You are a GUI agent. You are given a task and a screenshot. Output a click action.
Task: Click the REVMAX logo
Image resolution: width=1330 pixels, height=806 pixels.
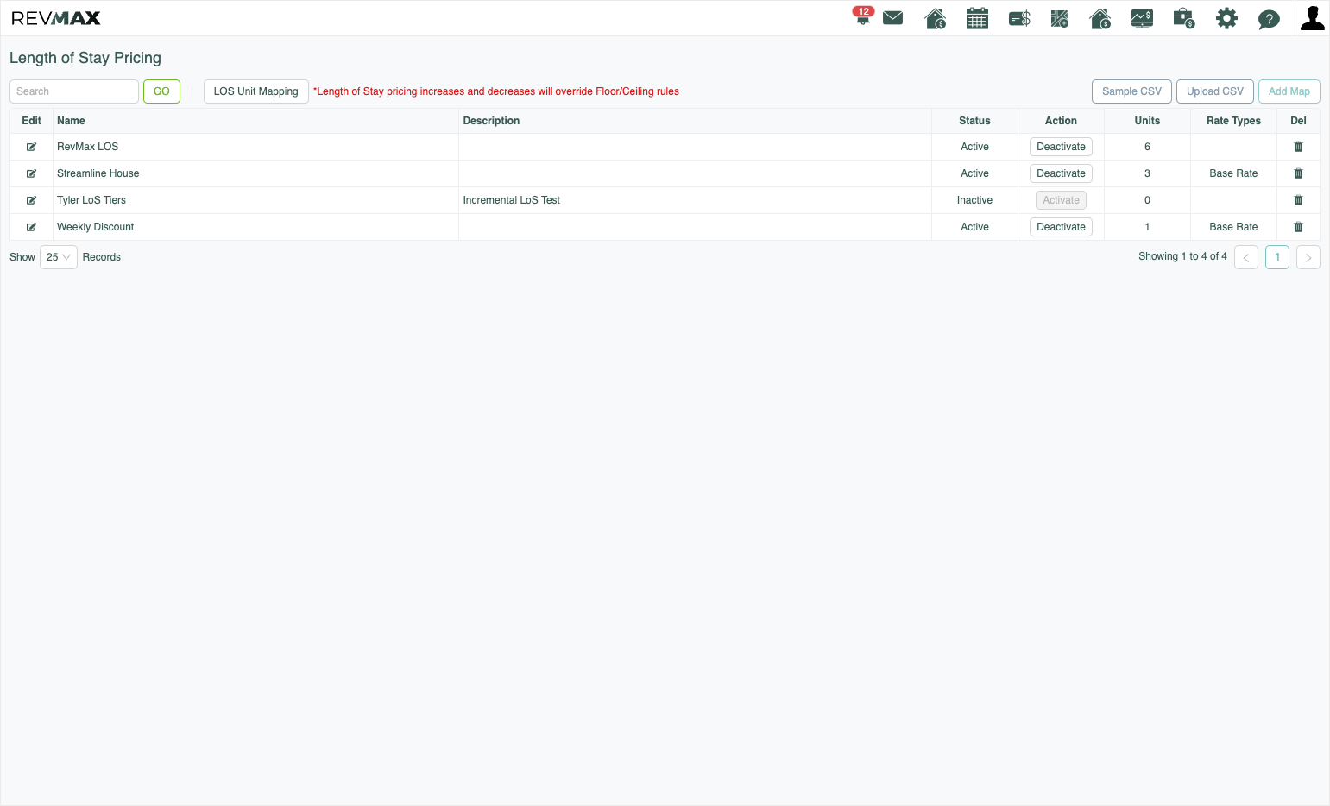pos(56,18)
